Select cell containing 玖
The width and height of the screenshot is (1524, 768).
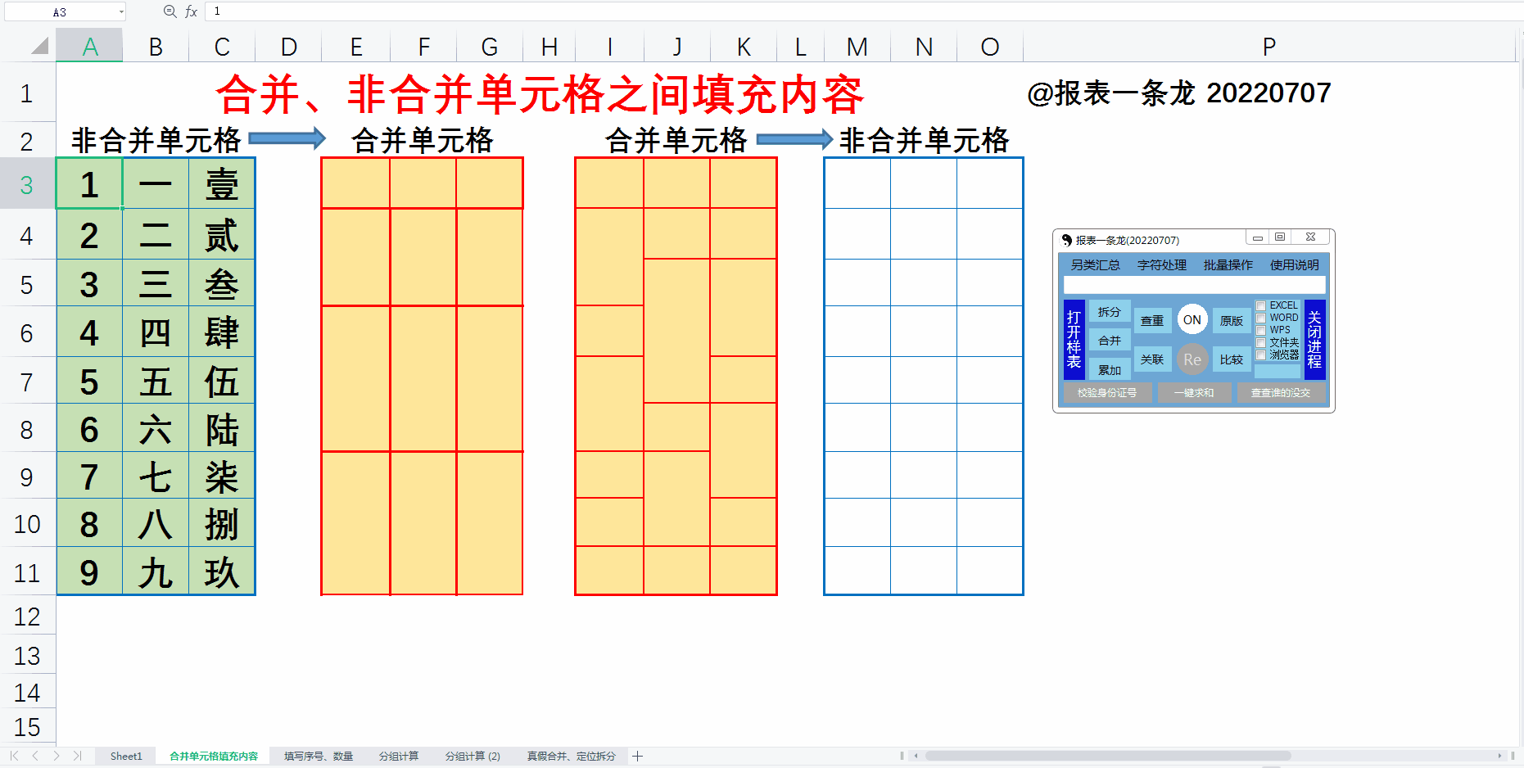222,571
